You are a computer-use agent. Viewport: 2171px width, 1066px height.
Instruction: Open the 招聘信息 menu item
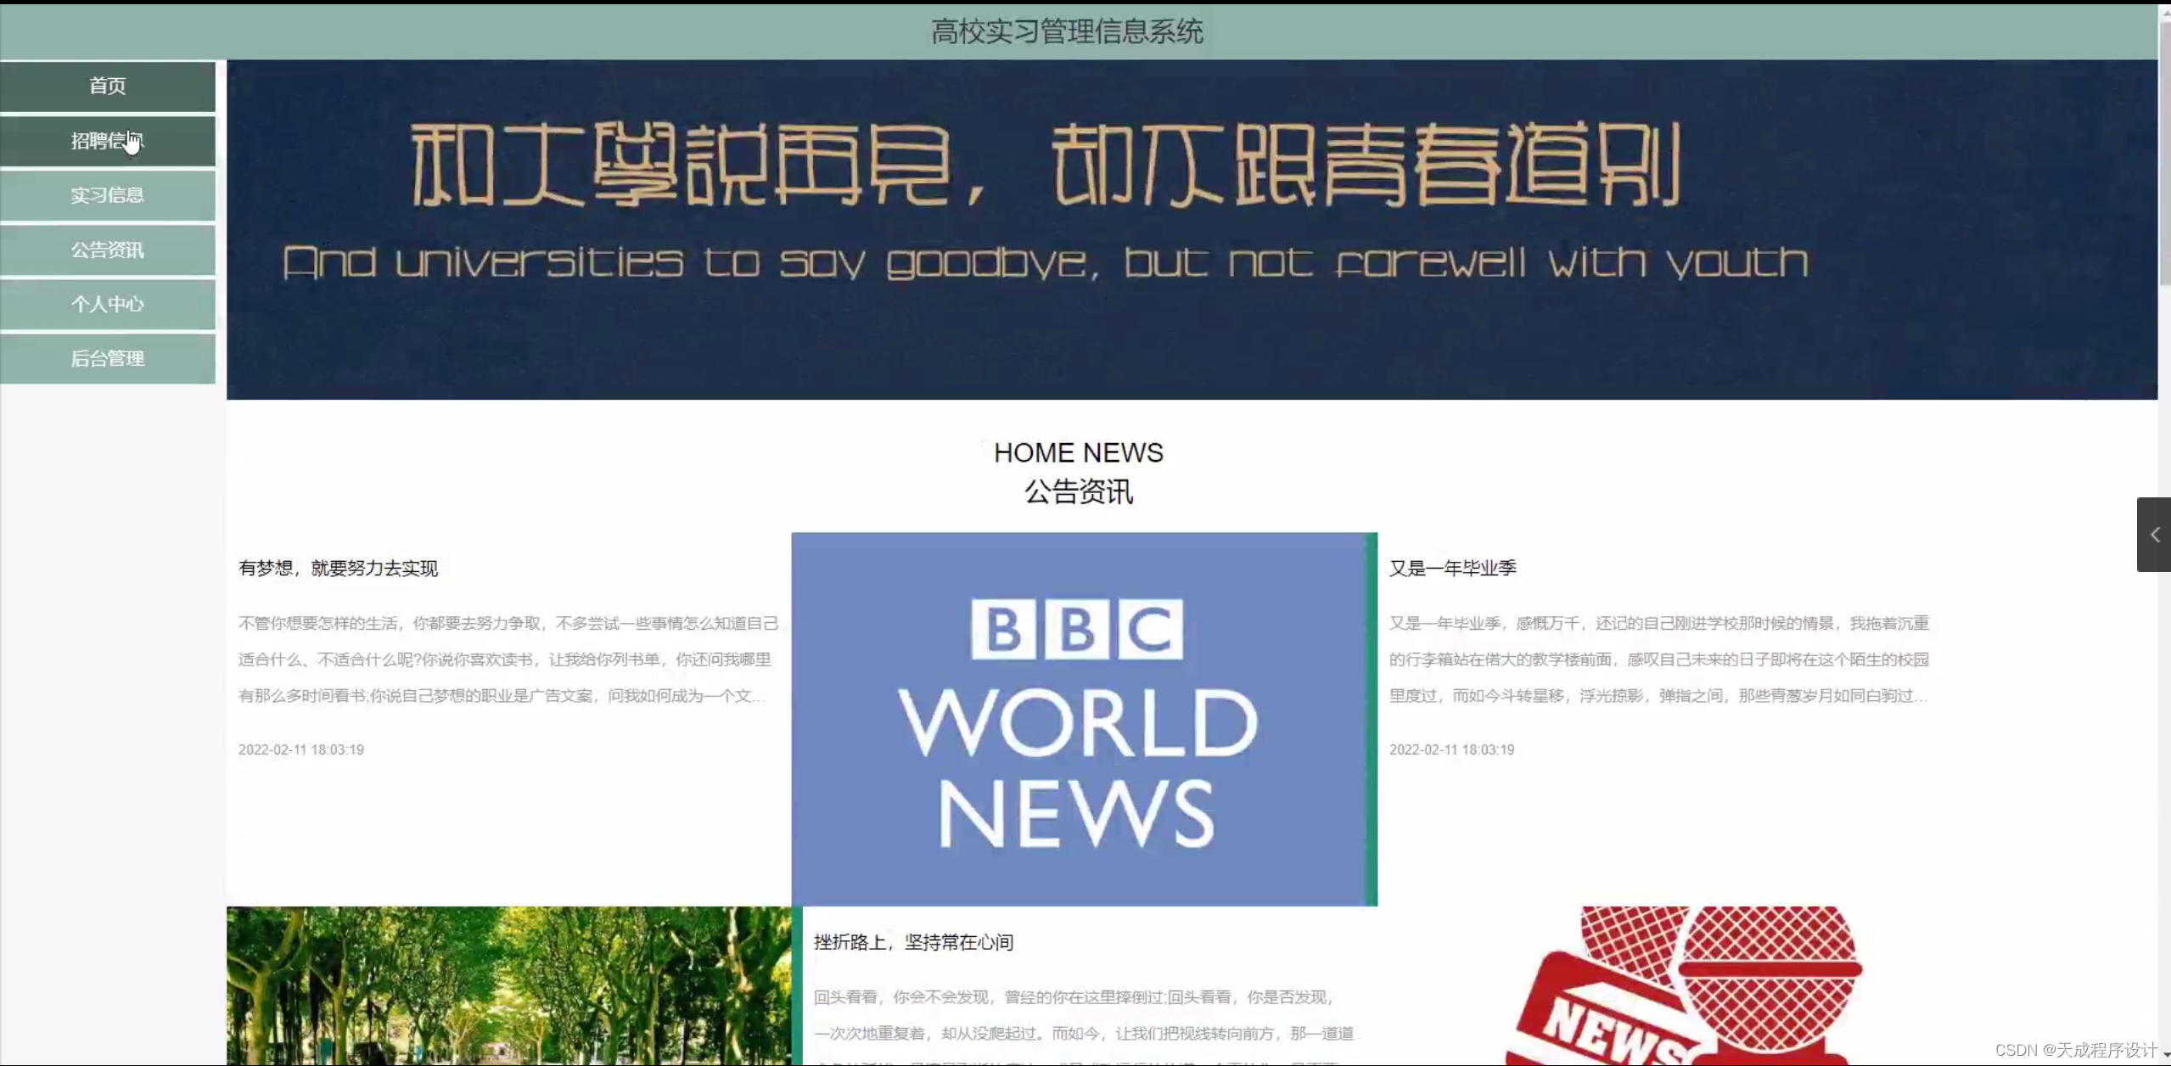point(108,141)
